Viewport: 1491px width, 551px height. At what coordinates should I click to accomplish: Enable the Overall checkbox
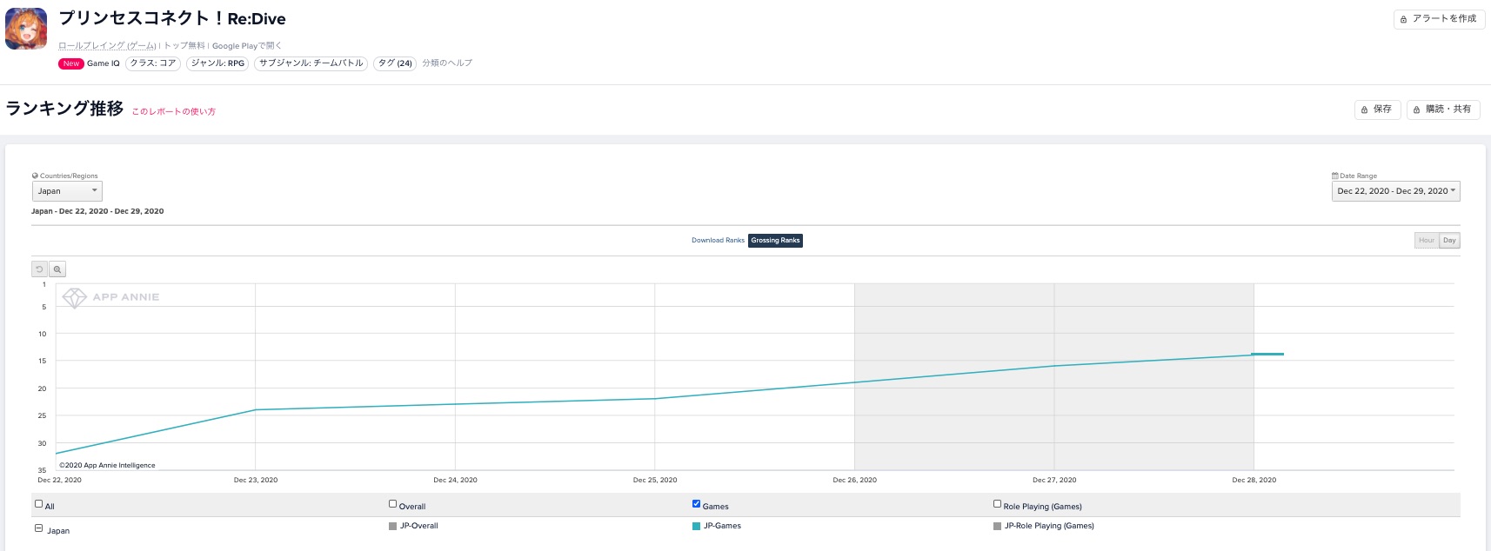coord(392,504)
